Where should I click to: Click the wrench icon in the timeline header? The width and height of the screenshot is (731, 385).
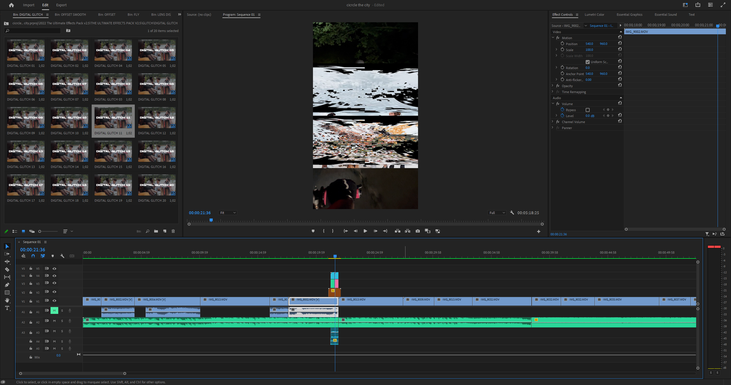pos(63,256)
